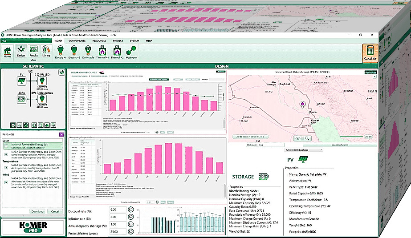Add an Electric #1 load

(x=61, y=52)
